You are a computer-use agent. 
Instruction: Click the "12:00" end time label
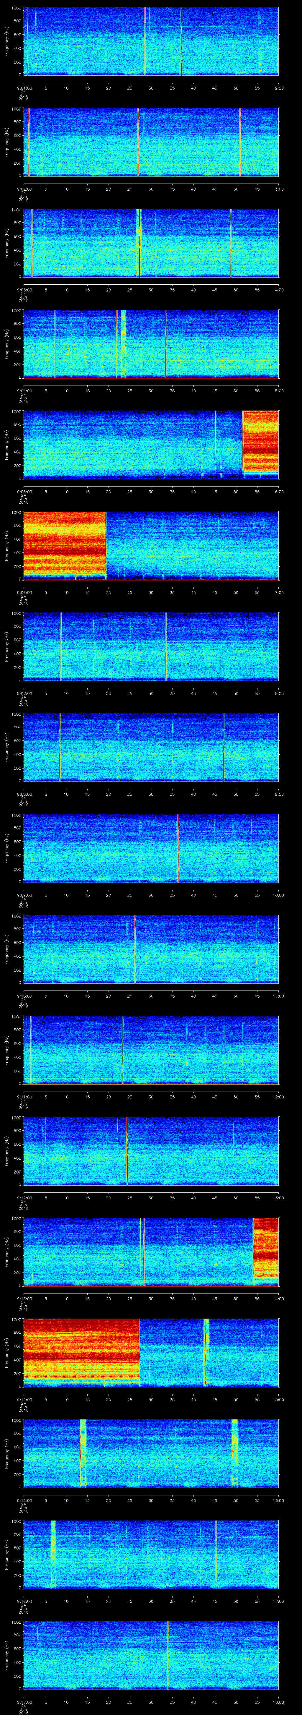point(278,1097)
